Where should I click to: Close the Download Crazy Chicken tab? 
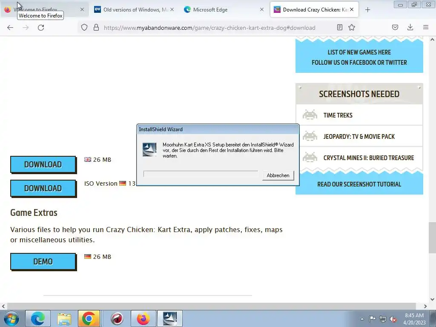[352, 9]
